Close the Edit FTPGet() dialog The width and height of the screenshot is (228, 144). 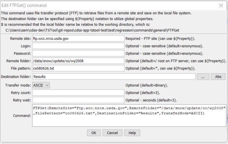(x=221, y=5)
